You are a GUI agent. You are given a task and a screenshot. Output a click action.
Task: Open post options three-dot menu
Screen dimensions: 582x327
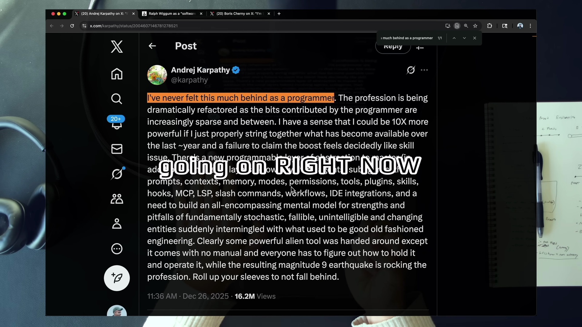[424, 70]
